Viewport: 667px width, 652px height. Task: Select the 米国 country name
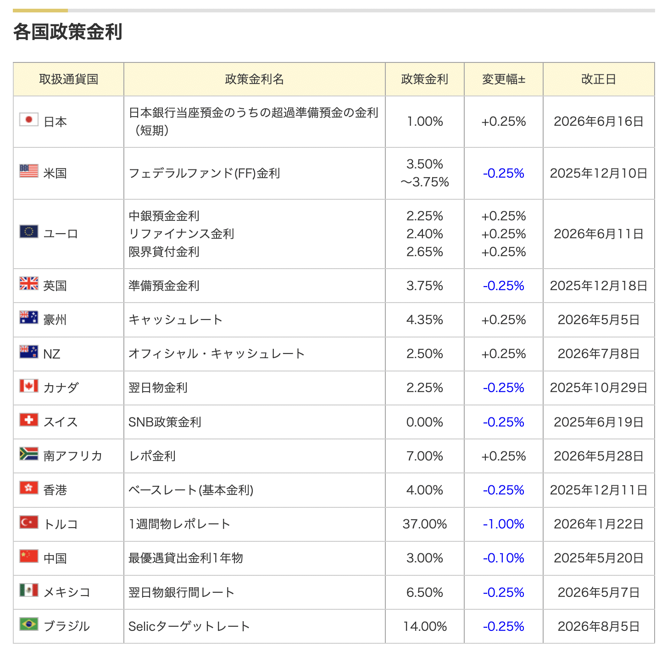55,173
